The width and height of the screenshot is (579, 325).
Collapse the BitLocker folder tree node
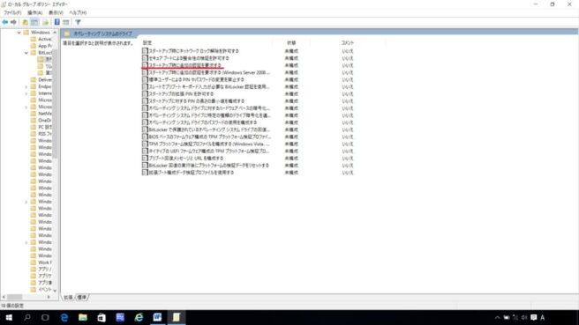coord(26,53)
